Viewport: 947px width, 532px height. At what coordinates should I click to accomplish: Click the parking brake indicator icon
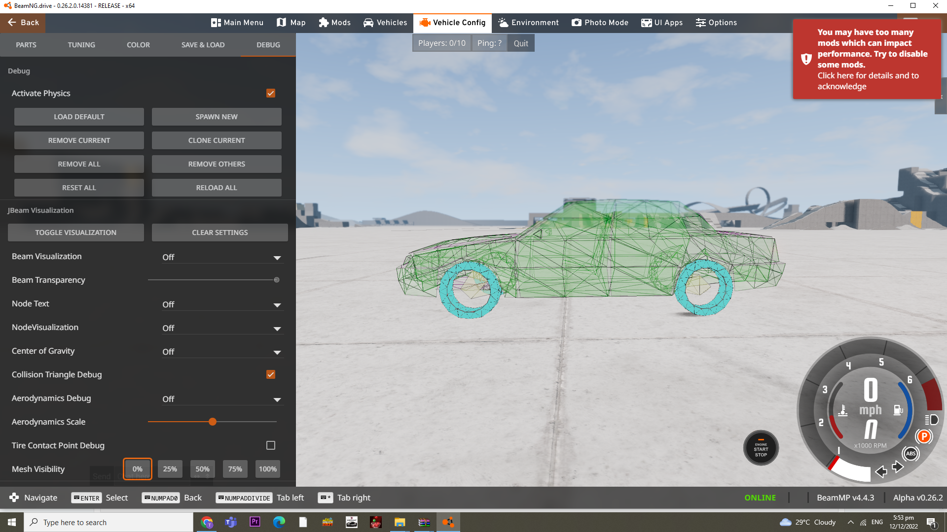pyautogui.click(x=924, y=436)
